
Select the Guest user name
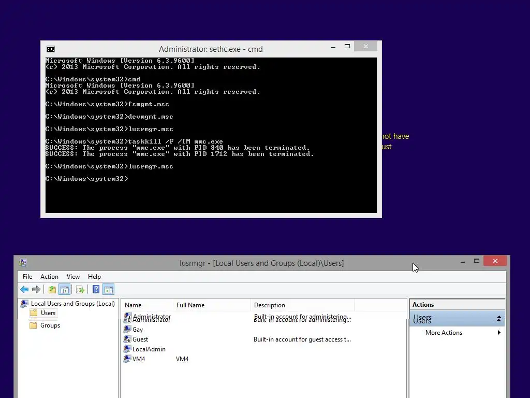[x=140, y=339]
